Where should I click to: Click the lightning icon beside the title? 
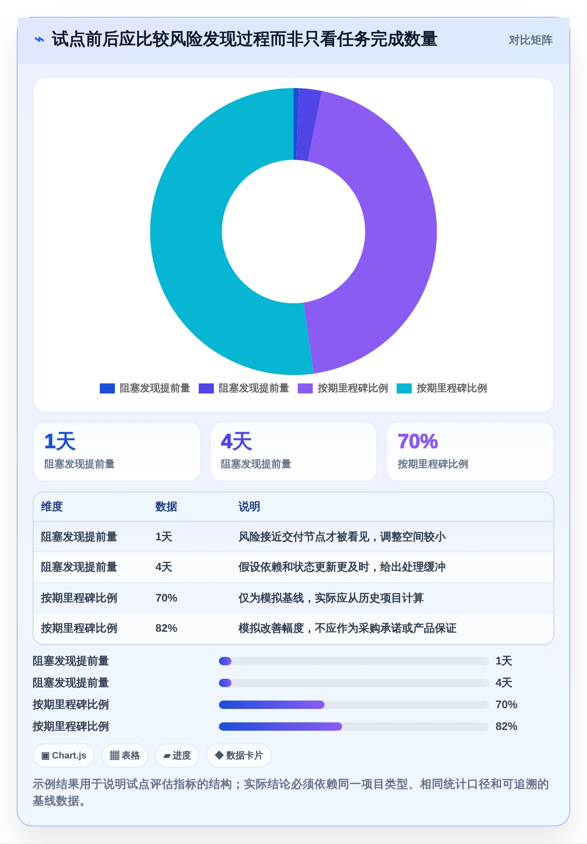pyautogui.click(x=39, y=40)
